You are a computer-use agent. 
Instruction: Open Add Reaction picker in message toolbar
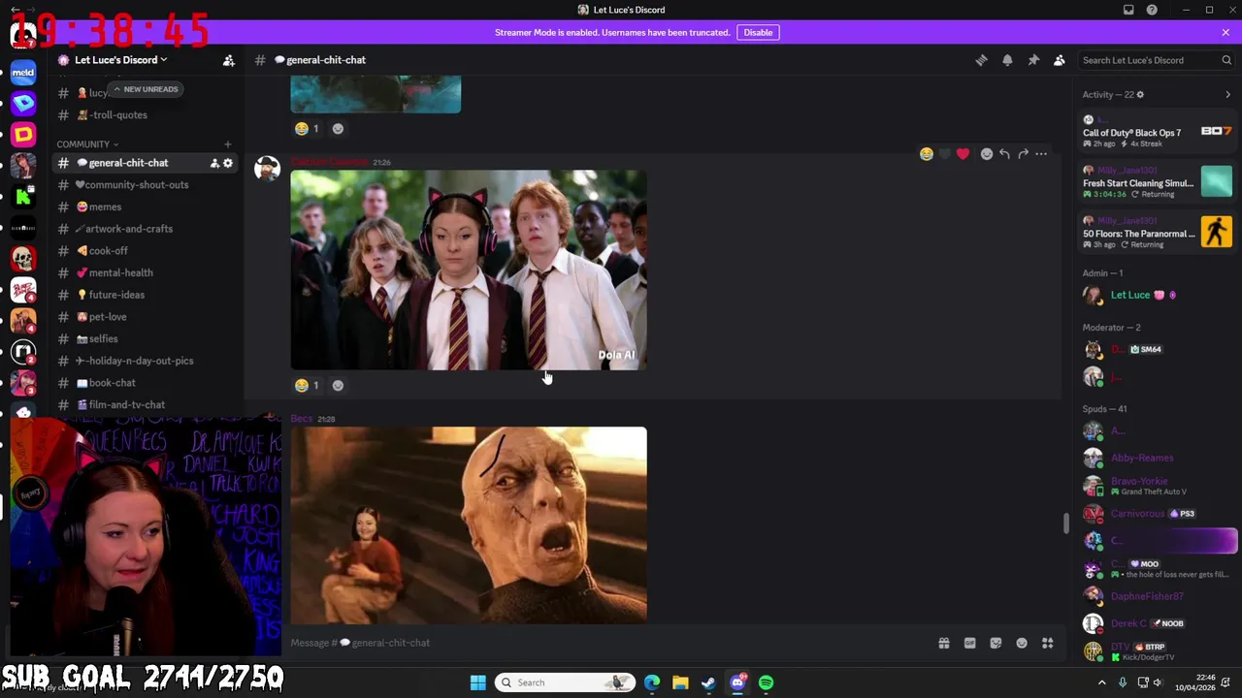pyautogui.click(x=987, y=154)
